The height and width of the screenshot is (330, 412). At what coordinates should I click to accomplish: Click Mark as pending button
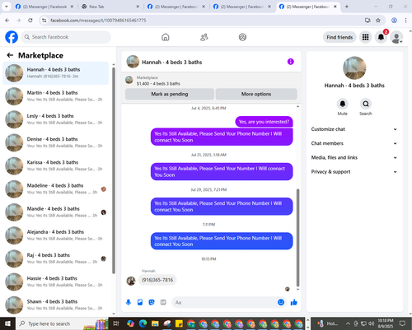[x=170, y=94]
